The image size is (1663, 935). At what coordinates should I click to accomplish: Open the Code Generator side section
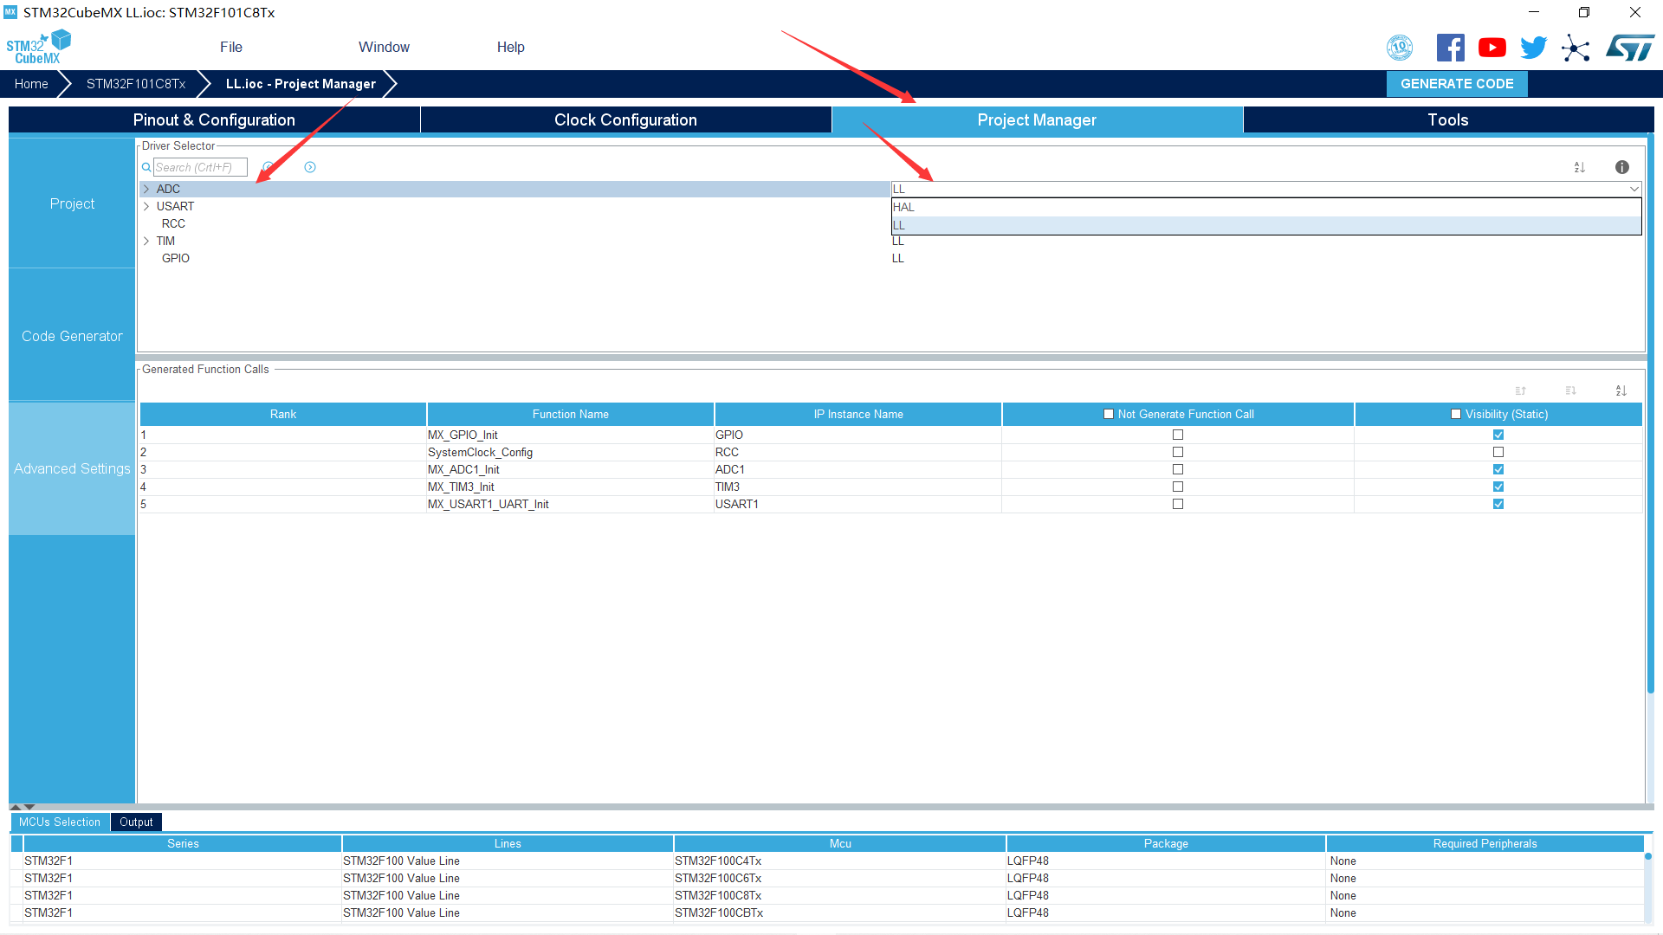(x=72, y=336)
